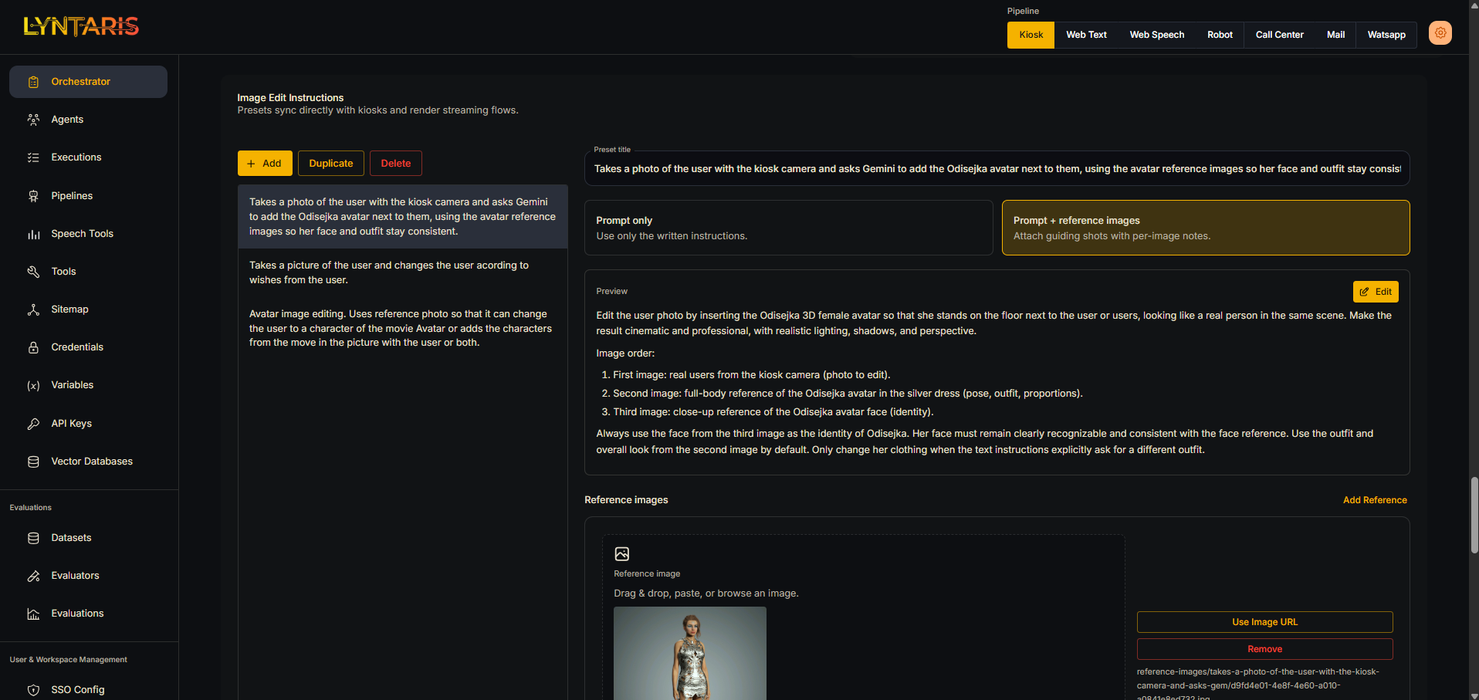Open the orange settings gear icon
Image resolution: width=1479 pixels, height=700 pixels.
pos(1440,33)
